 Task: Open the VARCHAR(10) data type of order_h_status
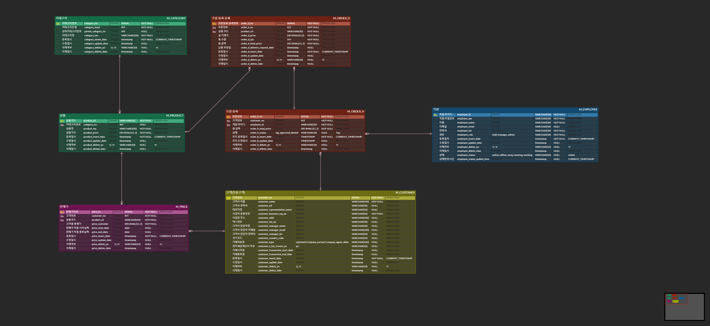pos(309,133)
